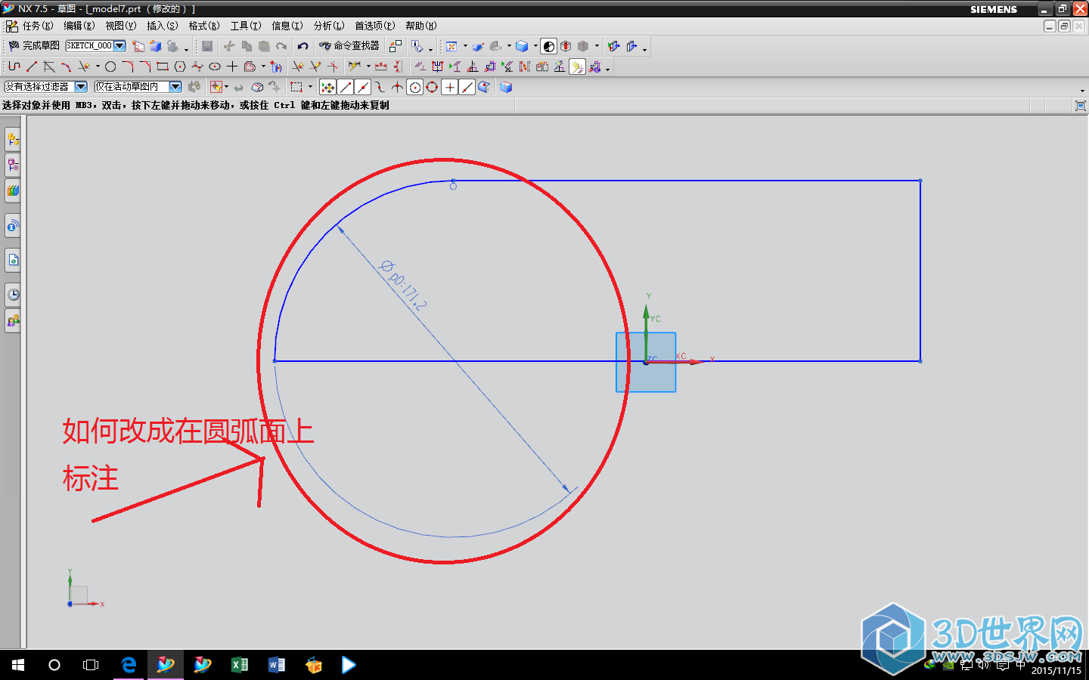Select the Line sketch tool
This screenshot has width=1089, height=680.
pos(31,66)
